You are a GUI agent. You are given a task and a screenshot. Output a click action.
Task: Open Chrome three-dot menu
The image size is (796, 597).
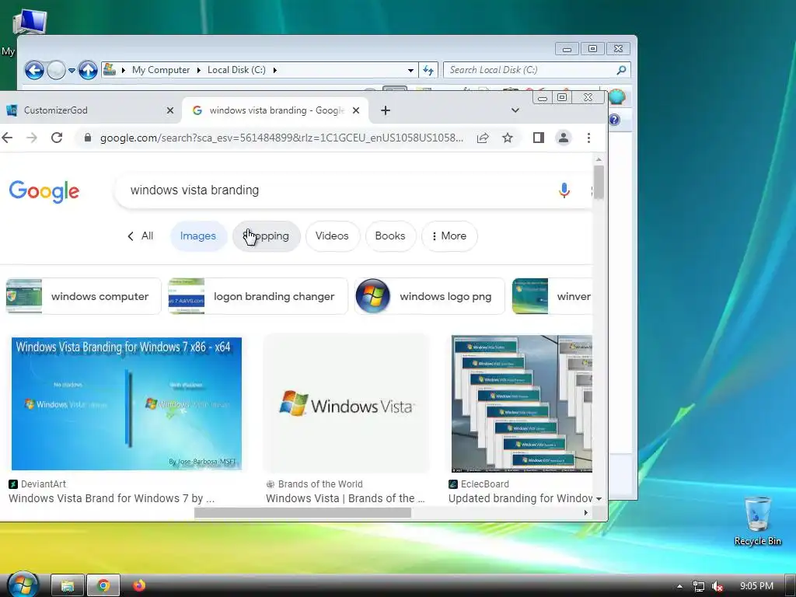point(588,138)
